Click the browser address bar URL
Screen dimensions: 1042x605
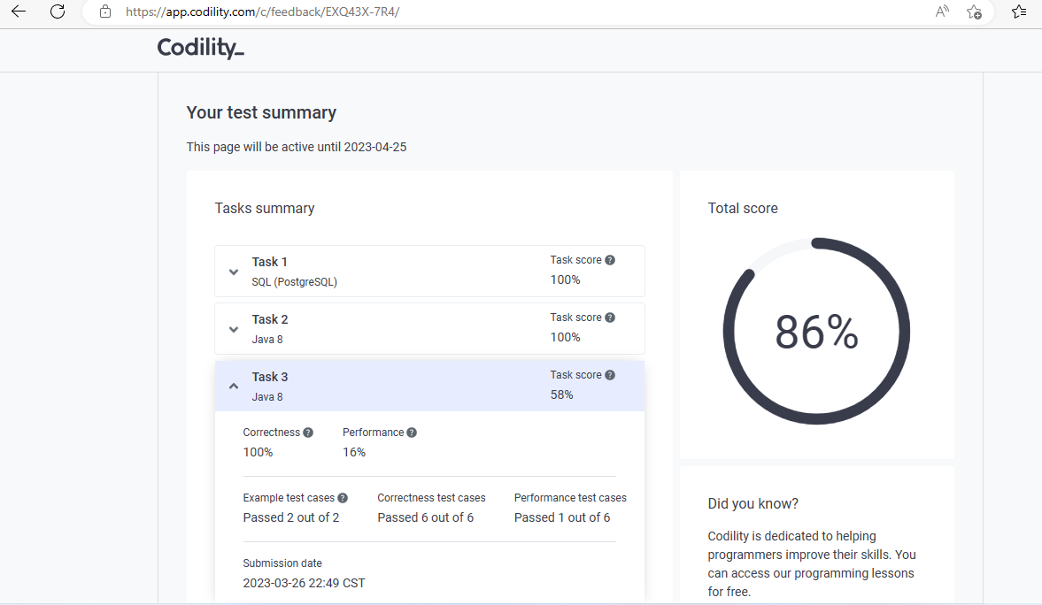tap(262, 12)
